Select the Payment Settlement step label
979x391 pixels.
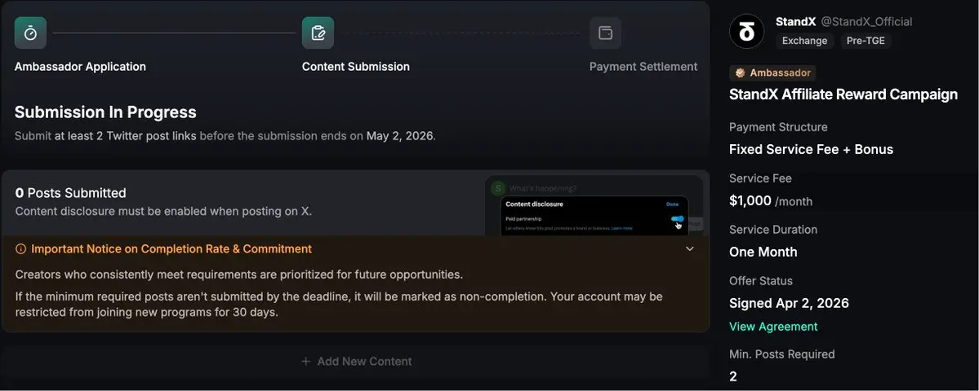coord(643,67)
